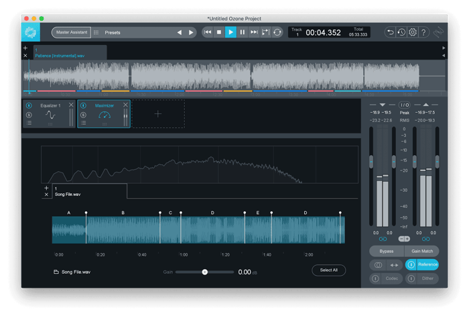The image size is (469, 316).
Task: Select the Equalizer 1 curve icon
Action: 50,115
